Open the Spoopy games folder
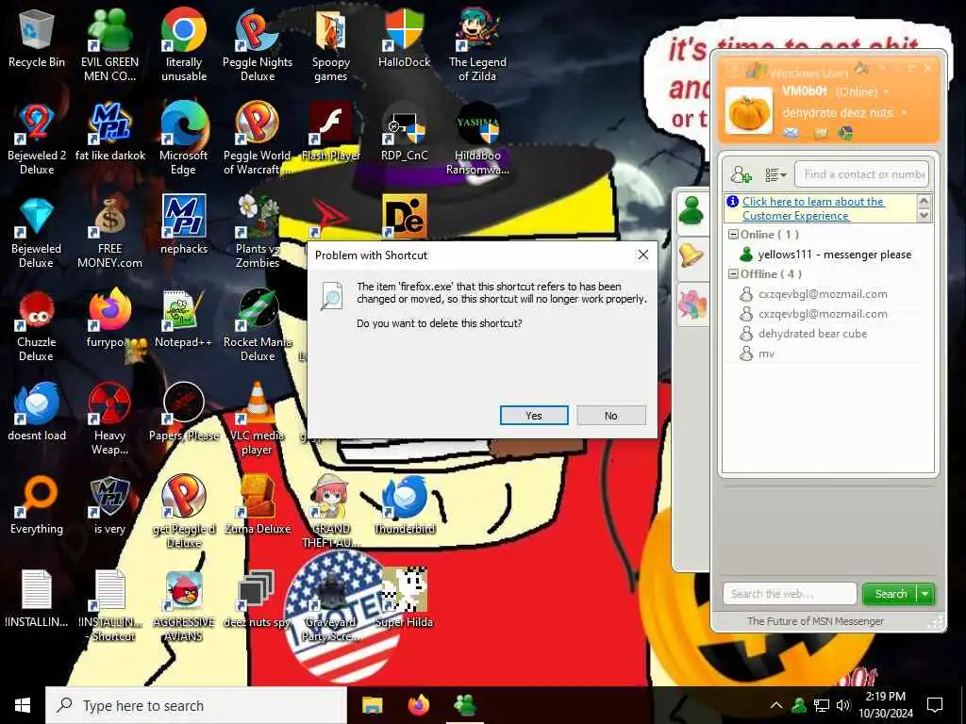The width and height of the screenshot is (966, 724). coord(331,46)
